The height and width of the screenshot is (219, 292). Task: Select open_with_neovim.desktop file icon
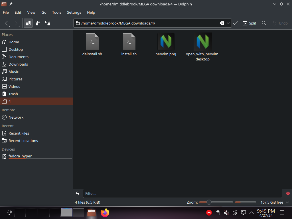[203, 42]
